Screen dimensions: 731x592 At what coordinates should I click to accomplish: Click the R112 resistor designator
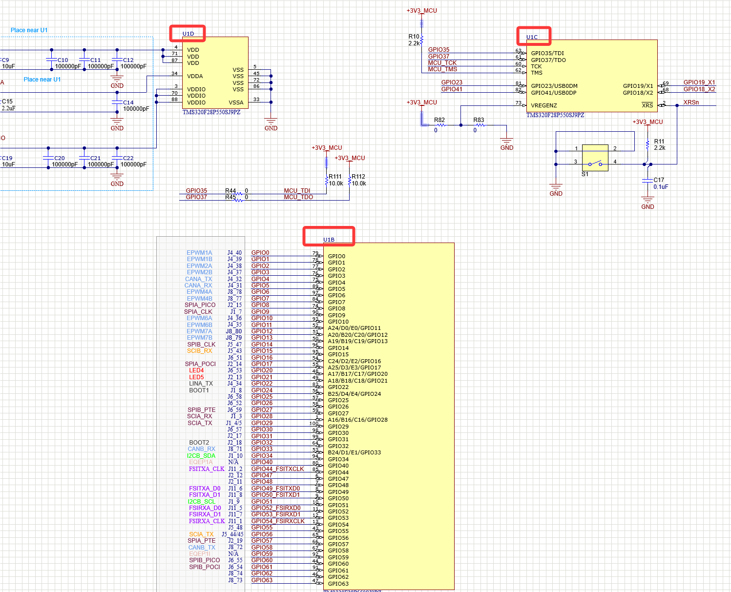coord(358,177)
